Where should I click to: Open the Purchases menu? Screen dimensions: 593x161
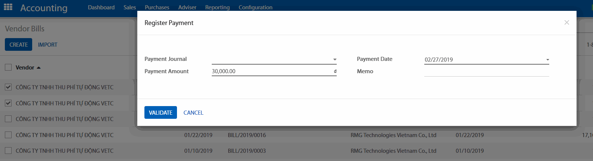point(157,7)
